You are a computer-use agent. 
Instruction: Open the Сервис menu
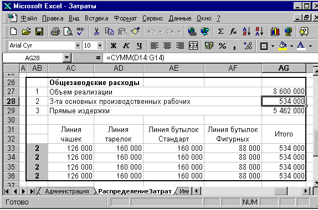[x=152, y=18]
